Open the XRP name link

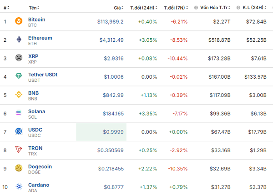[x=33, y=56]
